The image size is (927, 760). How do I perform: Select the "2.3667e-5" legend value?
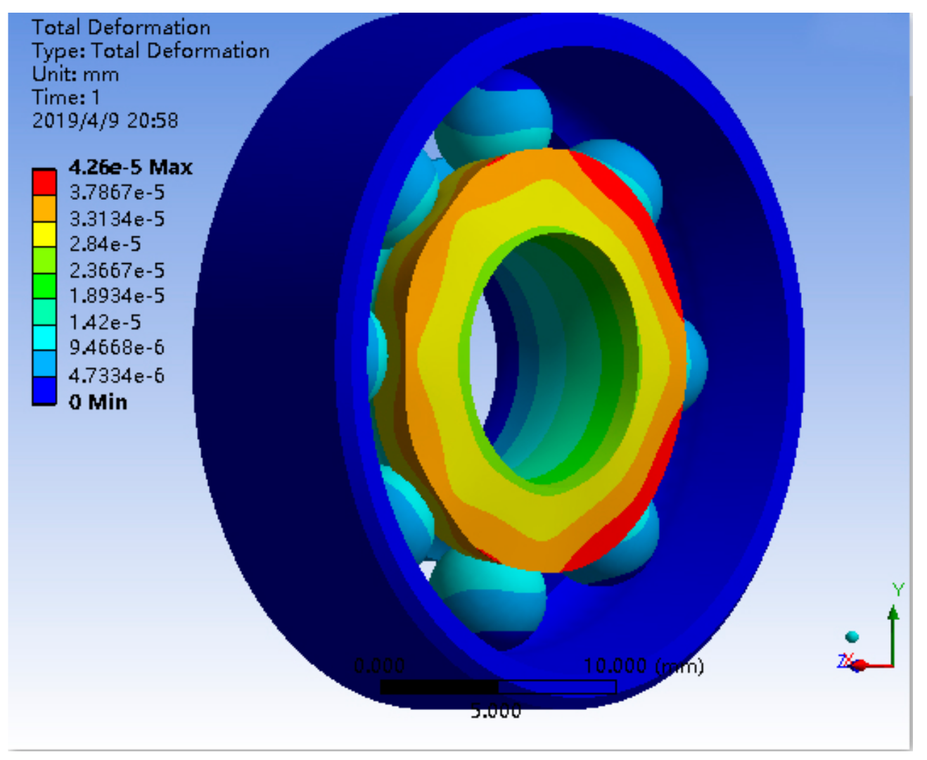pos(117,270)
